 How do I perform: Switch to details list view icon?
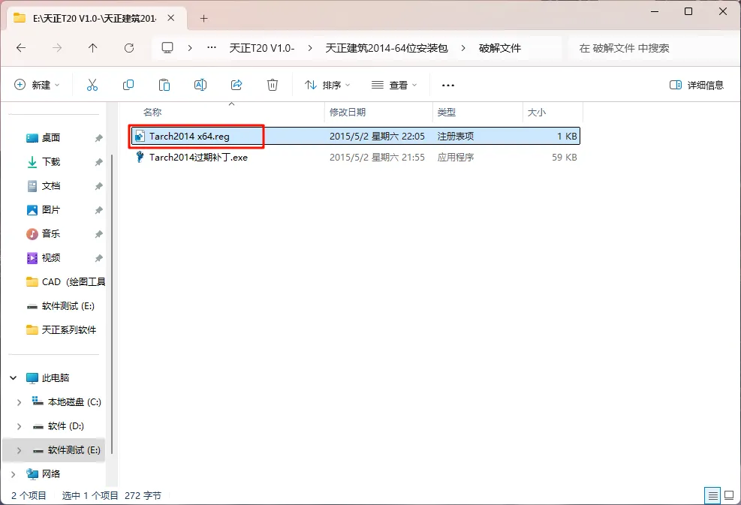(712, 495)
